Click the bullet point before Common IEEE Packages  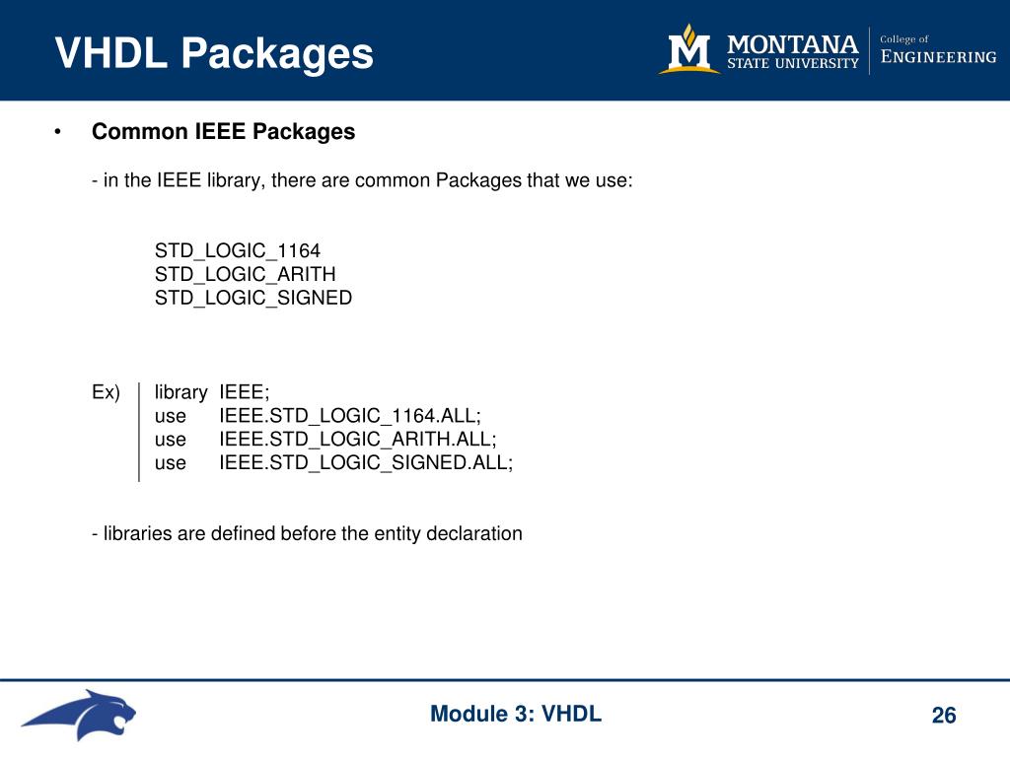pos(58,132)
